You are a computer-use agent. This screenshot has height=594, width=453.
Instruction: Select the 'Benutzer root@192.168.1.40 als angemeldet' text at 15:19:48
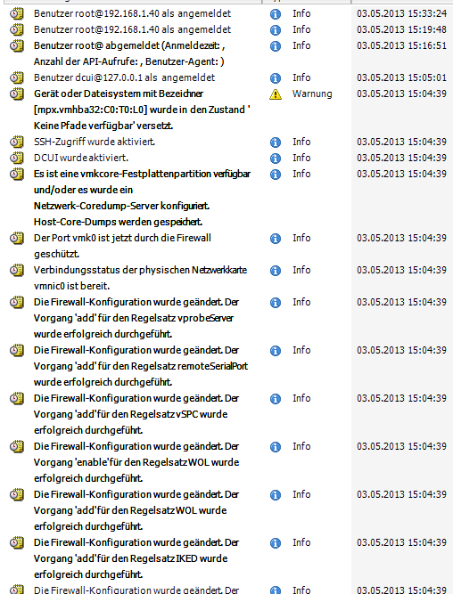[132, 29]
